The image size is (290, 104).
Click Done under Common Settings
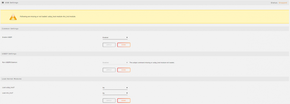tap(124, 45)
